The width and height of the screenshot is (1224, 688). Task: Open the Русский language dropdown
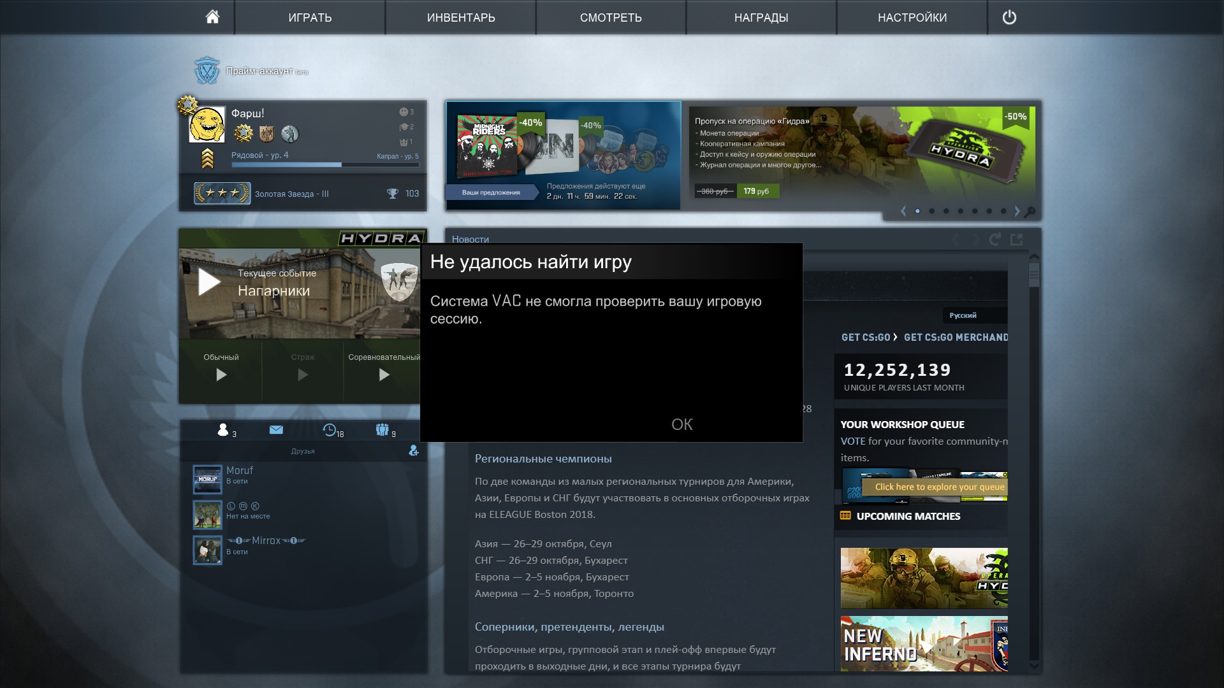(972, 315)
